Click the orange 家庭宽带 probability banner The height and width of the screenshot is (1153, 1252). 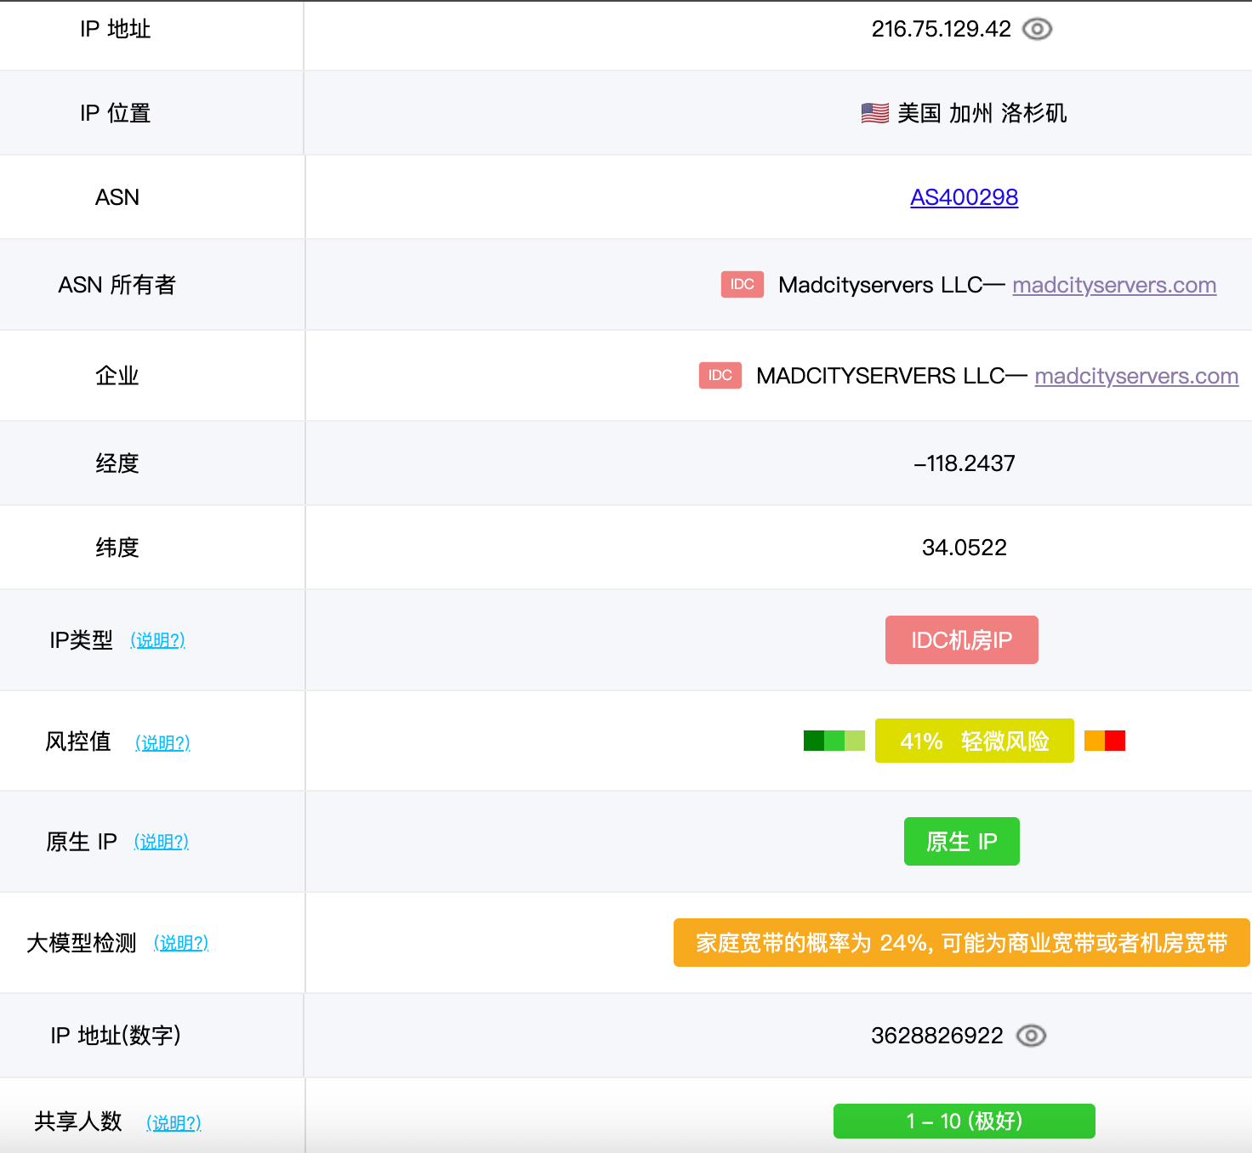[x=961, y=943]
